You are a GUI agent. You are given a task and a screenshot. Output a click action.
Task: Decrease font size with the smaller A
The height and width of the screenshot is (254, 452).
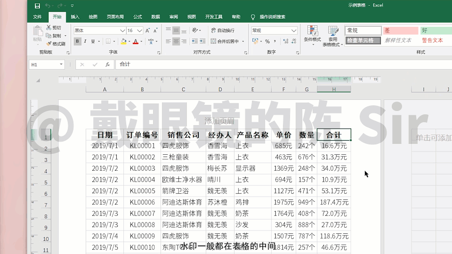156,31
